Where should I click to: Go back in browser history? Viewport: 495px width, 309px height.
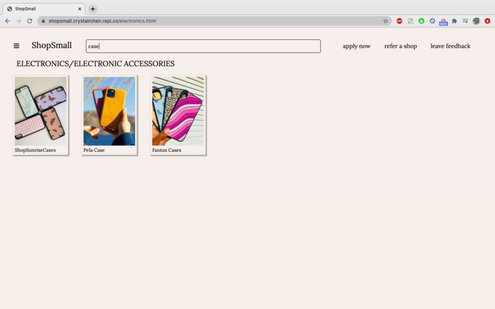pyautogui.click(x=7, y=21)
